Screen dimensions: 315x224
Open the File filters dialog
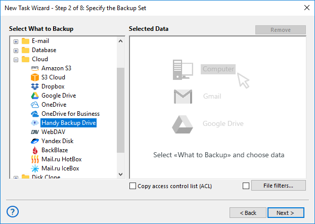click(279, 186)
